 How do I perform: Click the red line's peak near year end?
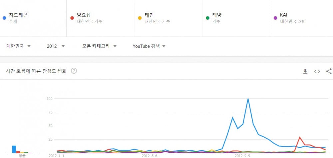300,137
